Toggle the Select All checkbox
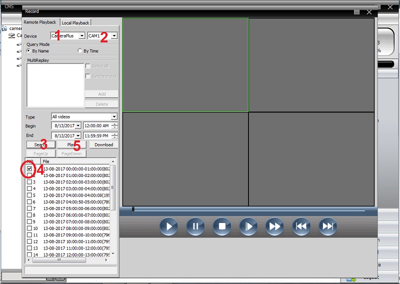Viewport: 400px width, 284px height. pyautogui.click(x=88, y=66)
